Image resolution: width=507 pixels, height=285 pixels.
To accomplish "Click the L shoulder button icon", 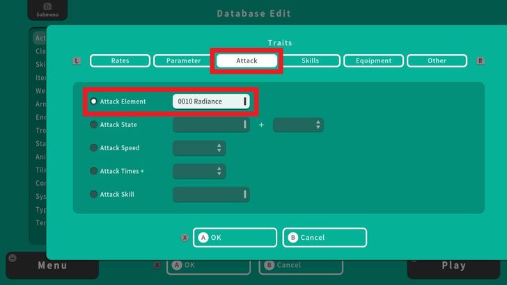I will [77, 61].
